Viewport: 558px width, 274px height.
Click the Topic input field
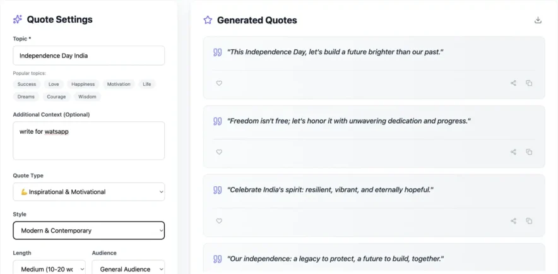tap(88, 56)
